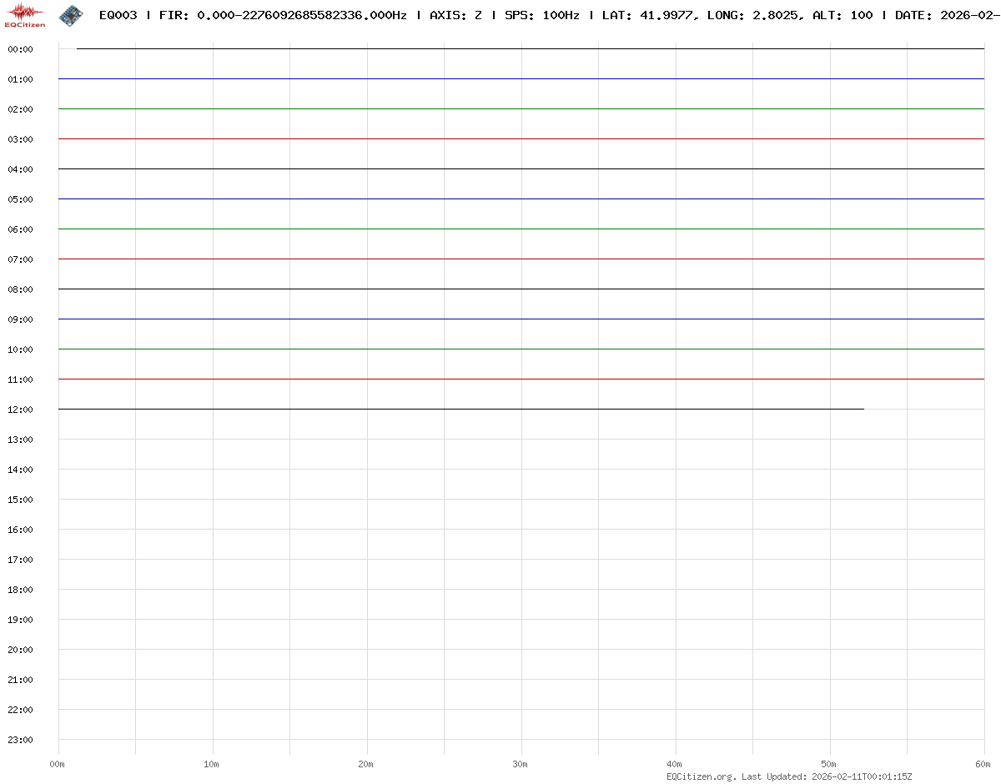Click the EQCitizen red waveform logo
Image resolution: width=1001 pixels, height=784 pixels.
(x=25, y=15)
